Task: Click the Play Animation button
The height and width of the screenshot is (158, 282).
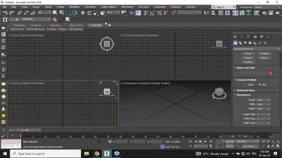Action: tap(200, 141)
